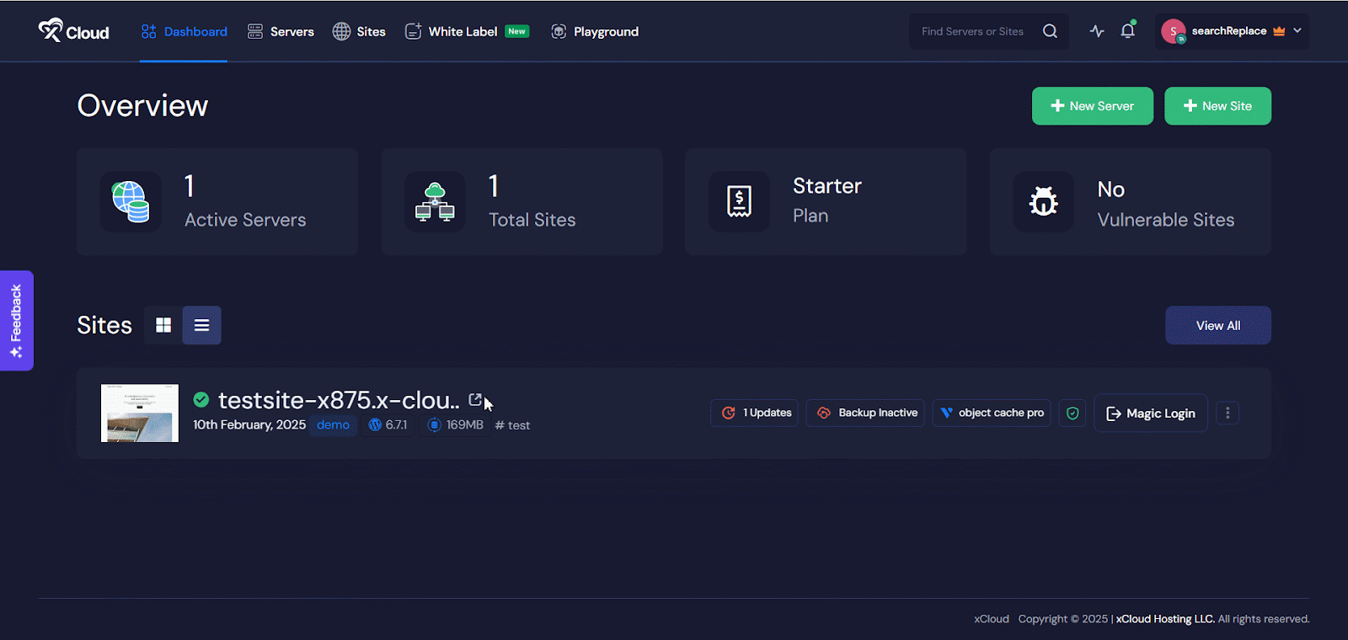Switch Sites to list view
The width and height of the screenshot is (1348, 640).
[202, 325]
